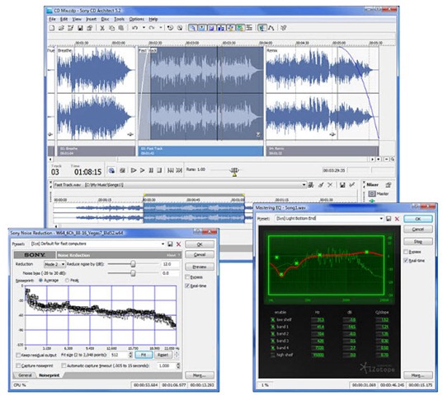The width and height of the screenshot is (443, 395).
Task: Open the Tools menu
Action: [120, 19]
